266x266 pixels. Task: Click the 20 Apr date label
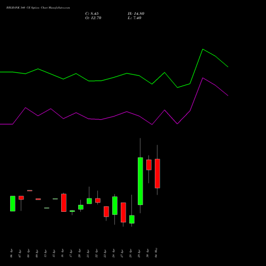80,253
